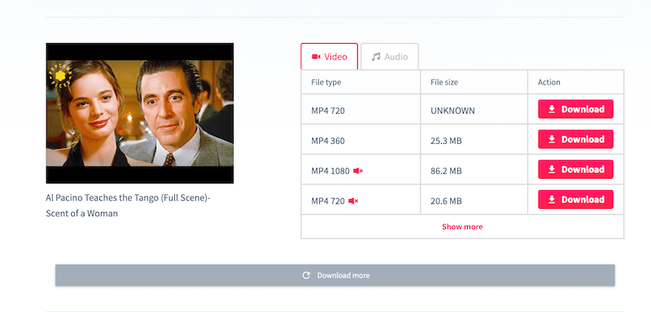Screen dimensions: 651x312
Task: Click the Al Pacino Teaches the Tango title
Action: pyautogui.click(x=129, y=206)
